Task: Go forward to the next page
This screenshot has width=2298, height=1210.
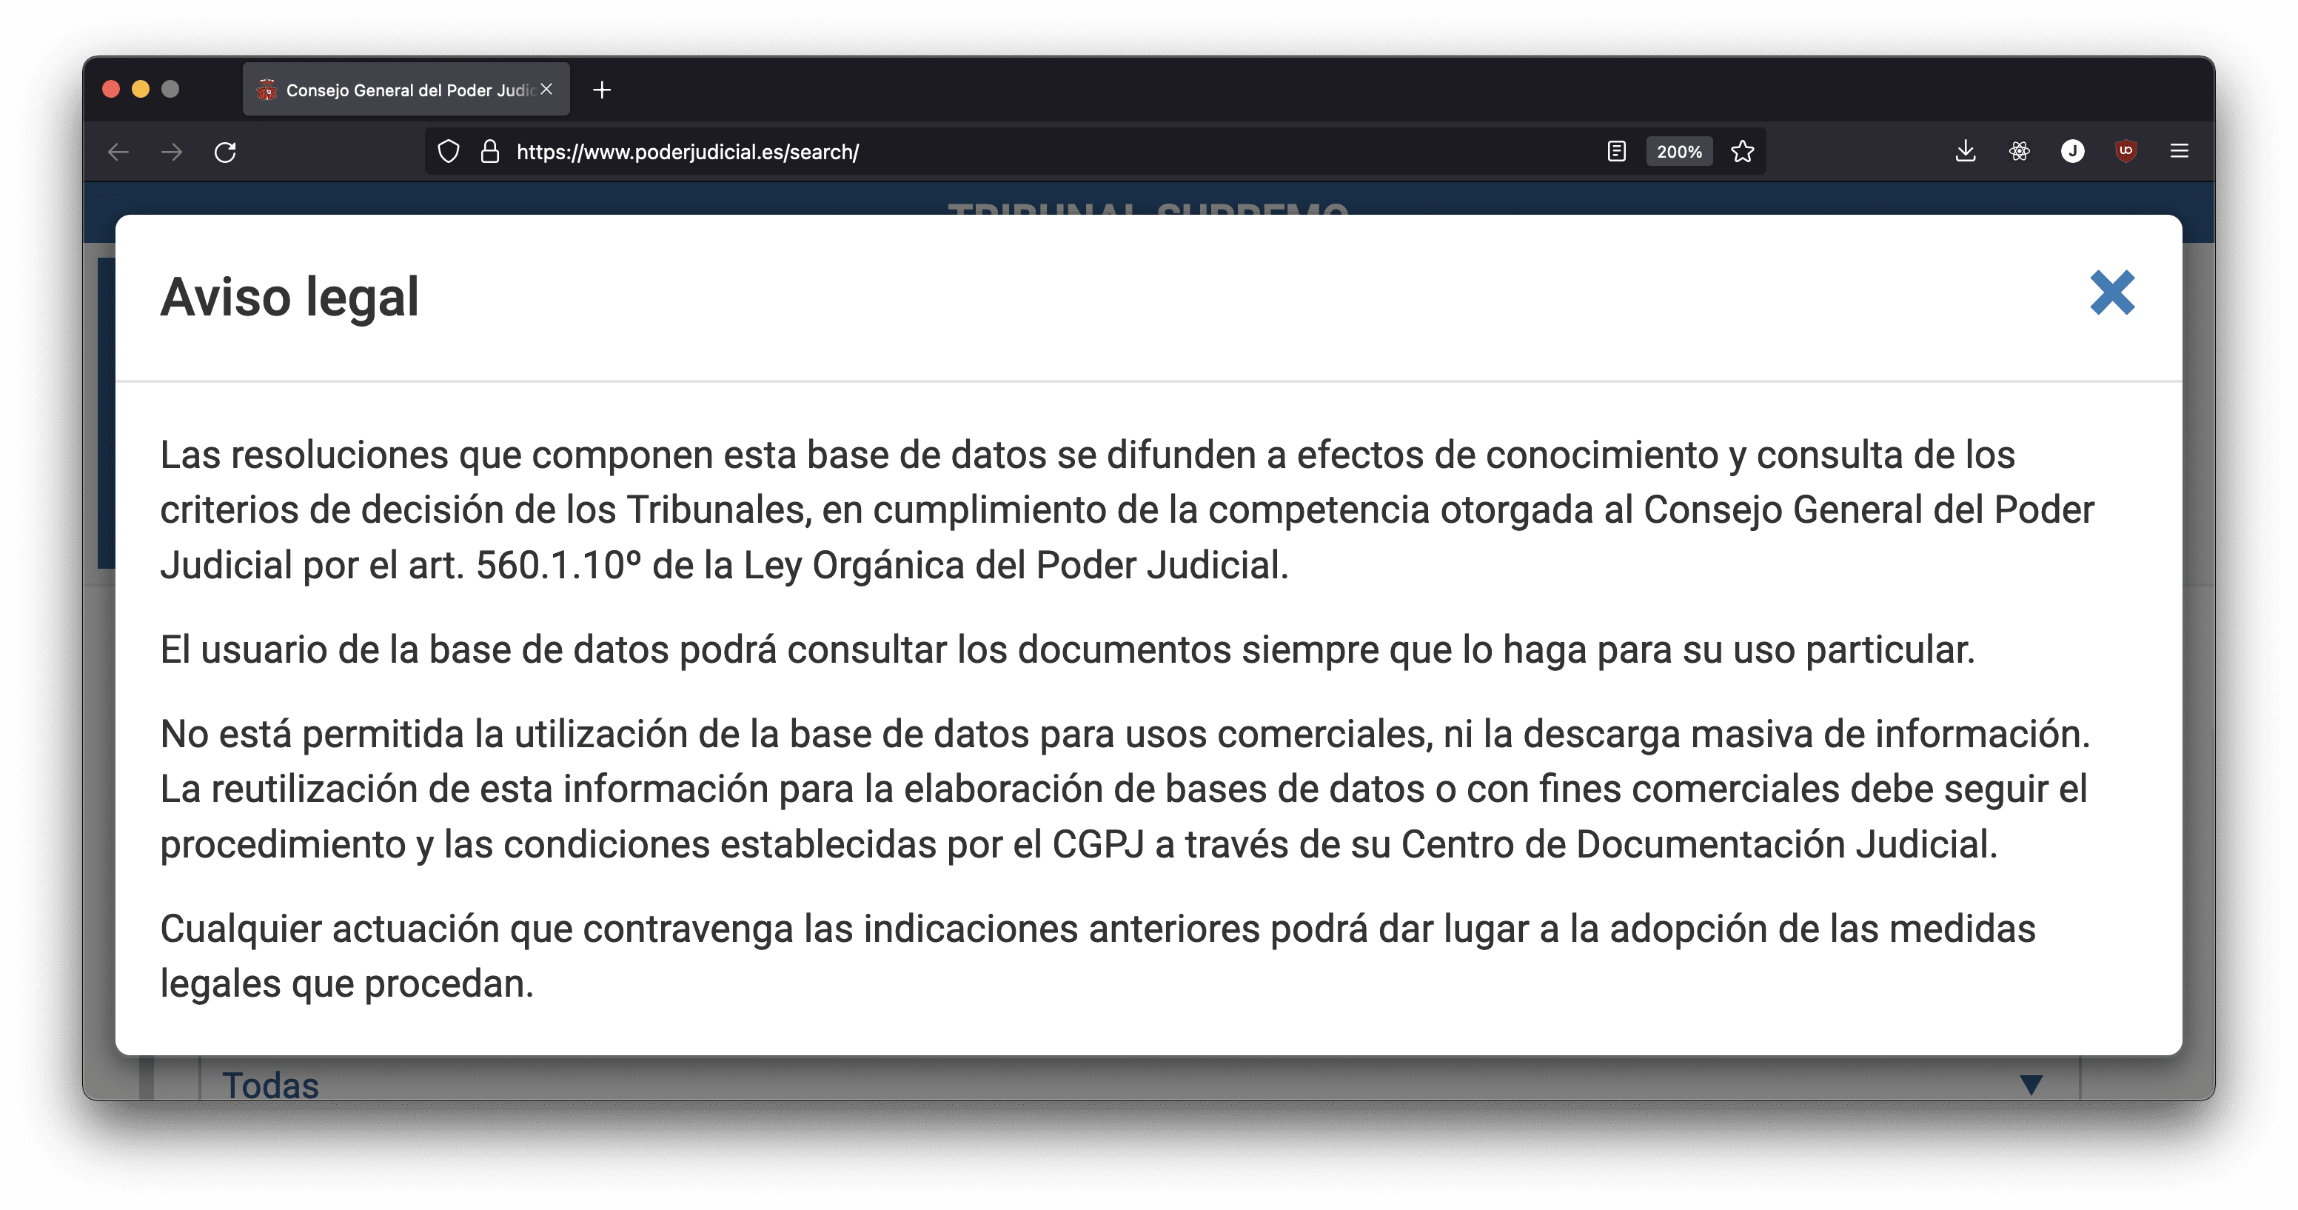Action: coord(172,152)
